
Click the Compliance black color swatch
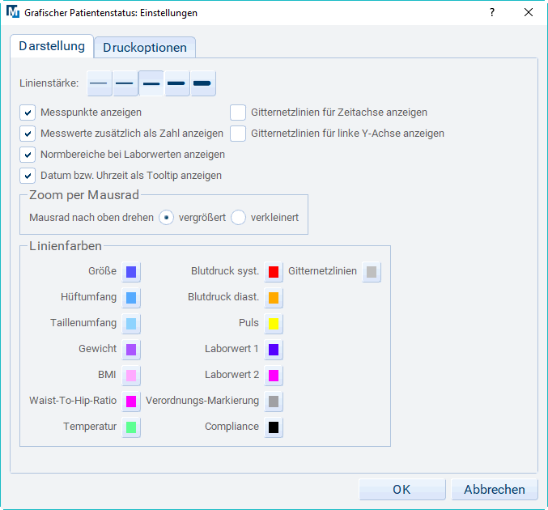point(274,427)
